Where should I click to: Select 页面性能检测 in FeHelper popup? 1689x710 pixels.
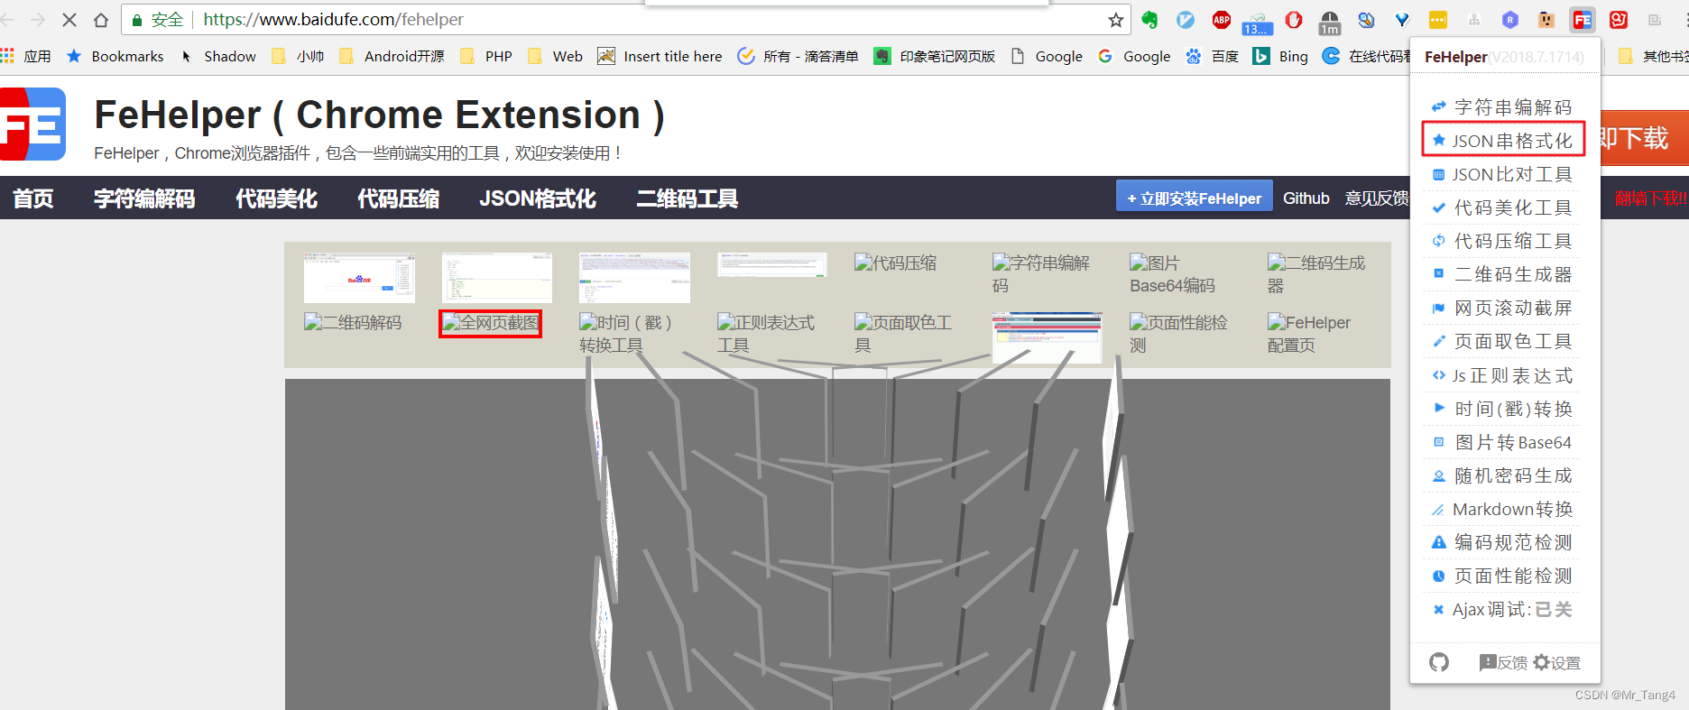tap(1501, 576)
